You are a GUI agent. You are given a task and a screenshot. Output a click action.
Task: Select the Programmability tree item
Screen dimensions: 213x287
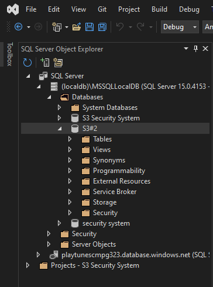[x=119, y=171]
